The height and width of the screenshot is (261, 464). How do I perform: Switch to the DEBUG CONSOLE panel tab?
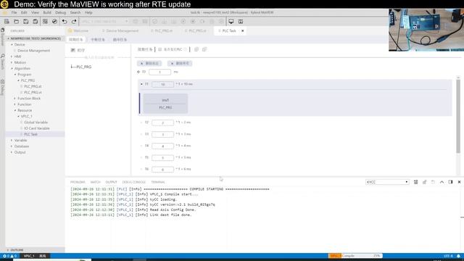click(x=133, y=182)
